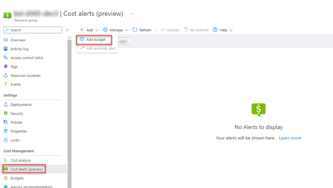Select Add budget from the menu
Image resolution: width=333 pixels, height=188 pixels.
point(95,40)
